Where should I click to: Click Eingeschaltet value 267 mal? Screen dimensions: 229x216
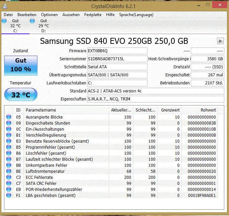[208, 75]
